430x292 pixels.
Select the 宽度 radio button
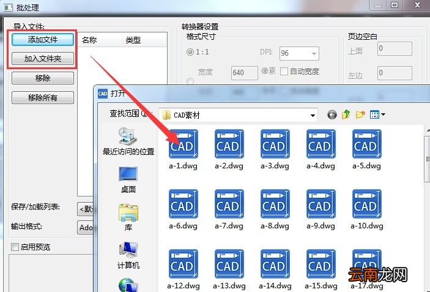click(x=190, y=81)
